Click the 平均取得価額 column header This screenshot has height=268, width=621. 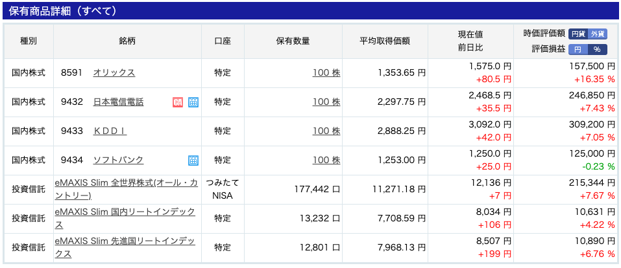[385, 41]
